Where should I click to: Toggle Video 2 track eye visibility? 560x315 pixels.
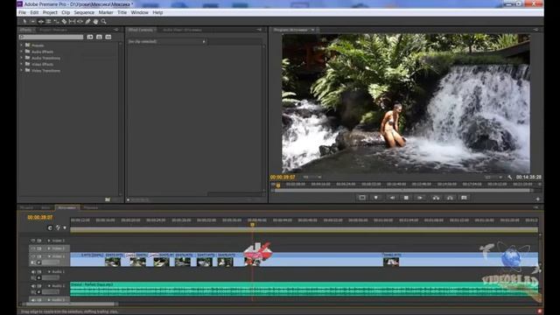tap(33, 248)
